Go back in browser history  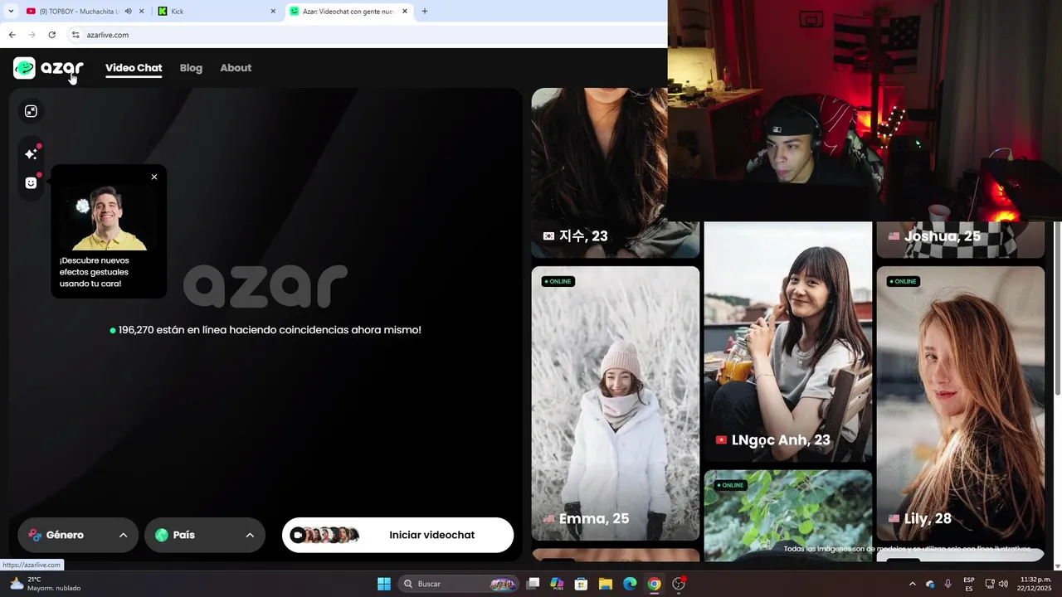point(12,35)
